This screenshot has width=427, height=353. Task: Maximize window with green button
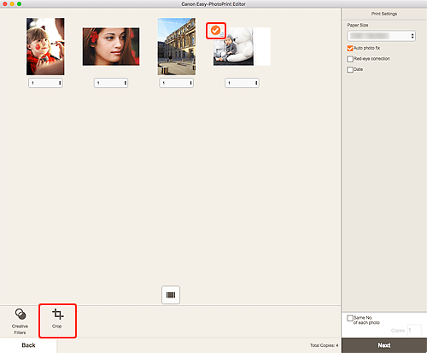(x=19, y=3)
